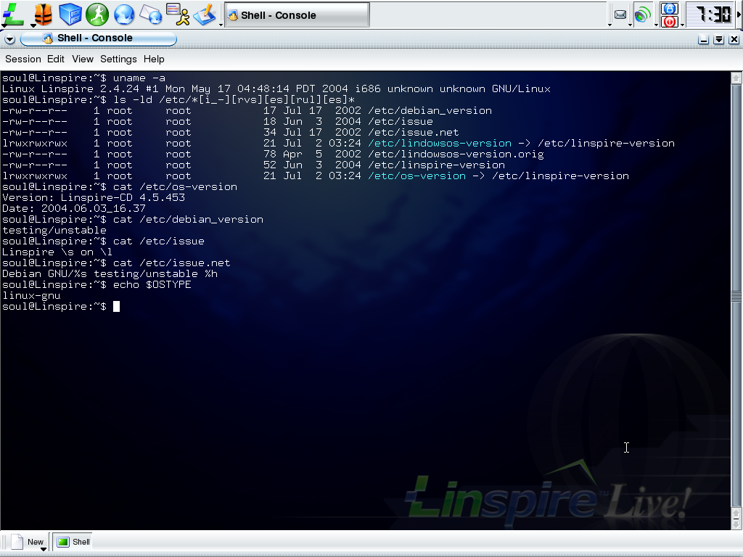
Task: Click the terminal scrollbar thumb grip
Action: click(x=736, y=297)
